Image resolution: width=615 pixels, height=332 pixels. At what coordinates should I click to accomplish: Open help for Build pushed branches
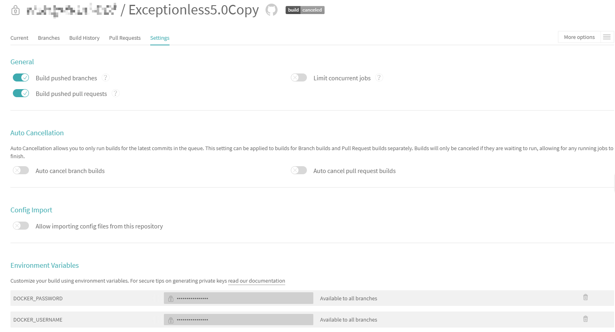pyautogui.click(x=106, y=77)
